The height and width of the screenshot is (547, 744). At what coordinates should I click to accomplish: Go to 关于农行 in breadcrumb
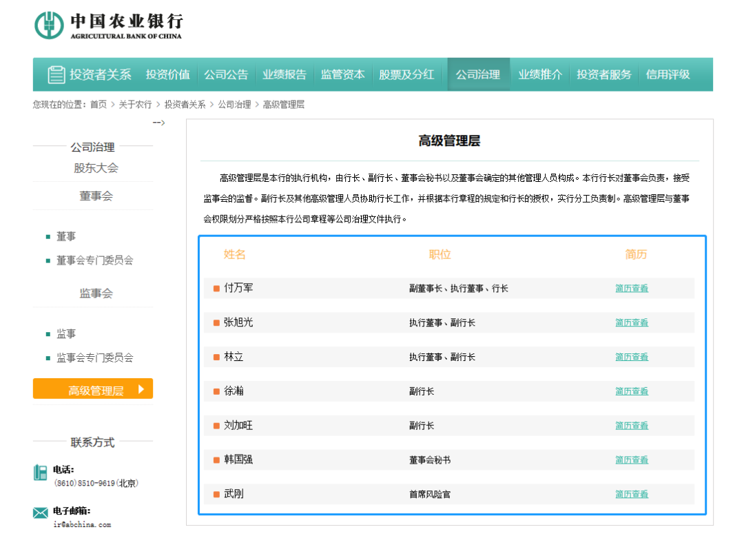[135, 105]
